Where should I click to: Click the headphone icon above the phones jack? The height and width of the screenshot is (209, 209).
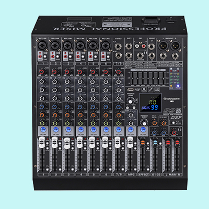tap(145, 52)
